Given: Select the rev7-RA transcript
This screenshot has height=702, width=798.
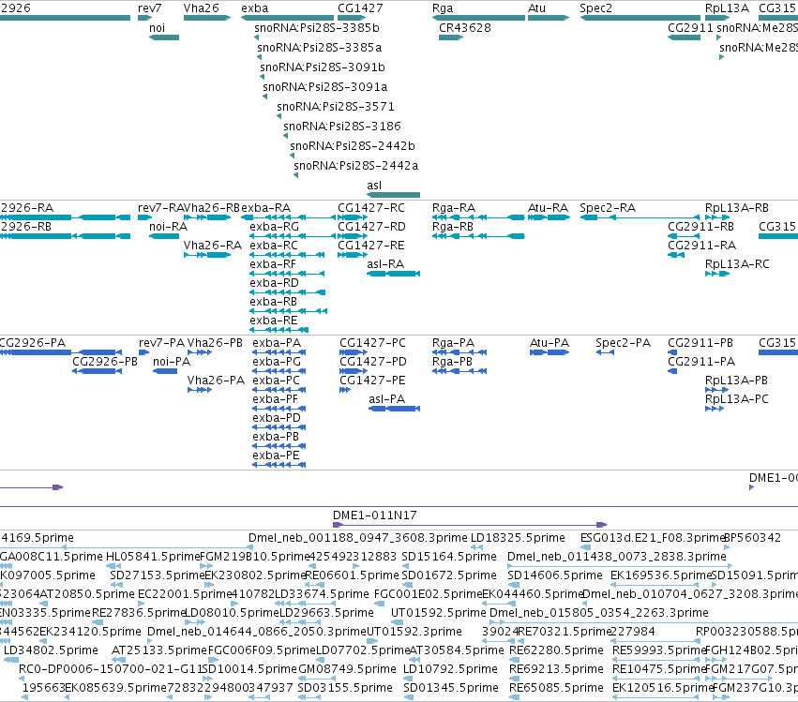Looking at the screenshot, I should pyautogui.click(x=144, y=217).
